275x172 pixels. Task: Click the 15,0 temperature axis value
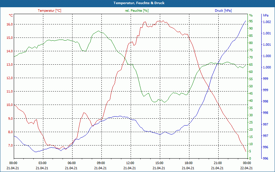pyautogui.click(x=10, y=38)
